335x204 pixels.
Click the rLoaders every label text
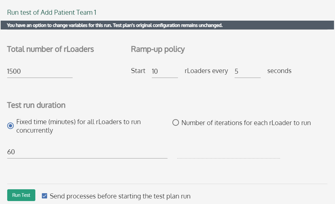(x=206, y=71)
